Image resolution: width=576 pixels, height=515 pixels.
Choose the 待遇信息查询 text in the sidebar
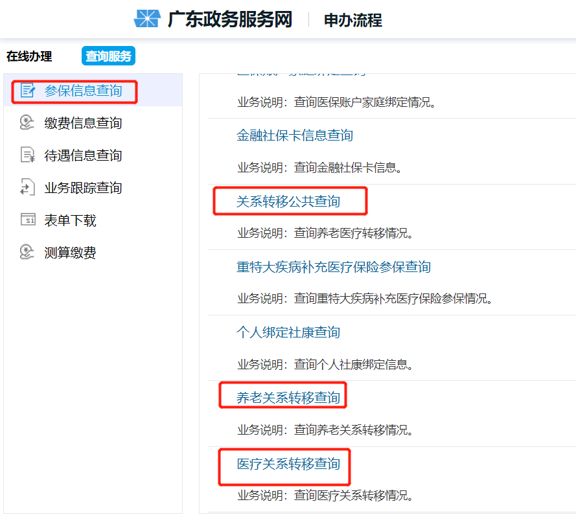pos(83,155)
